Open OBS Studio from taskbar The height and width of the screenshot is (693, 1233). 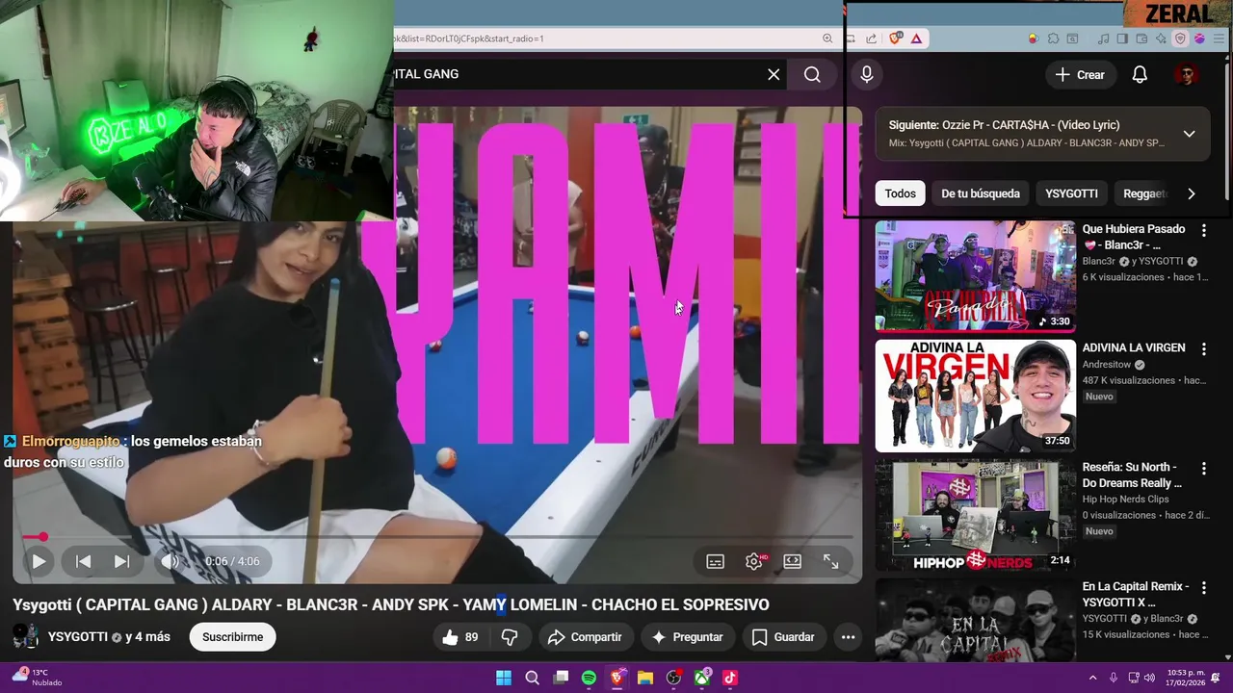673,678
